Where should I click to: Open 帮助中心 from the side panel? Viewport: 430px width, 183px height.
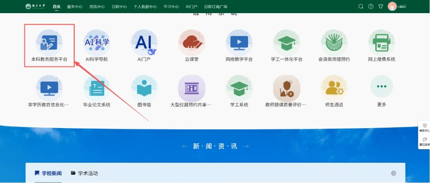425,128
